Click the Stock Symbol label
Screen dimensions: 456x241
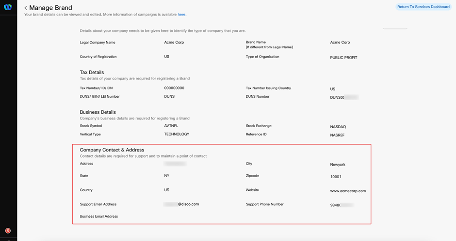(91, 126)
